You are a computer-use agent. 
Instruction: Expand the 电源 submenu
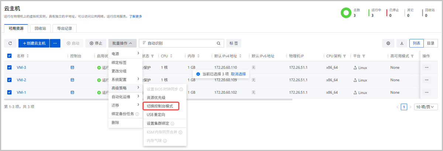tap(125, 54)
